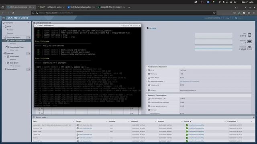The height and width of the screenshot is (144, 257).
Task: Reload the page in the browser
Action: point(13,13)
